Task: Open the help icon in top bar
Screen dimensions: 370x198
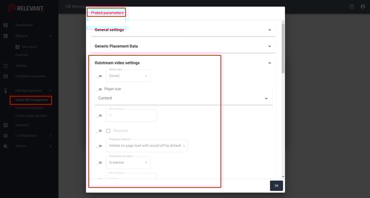Action: point(352,6)
